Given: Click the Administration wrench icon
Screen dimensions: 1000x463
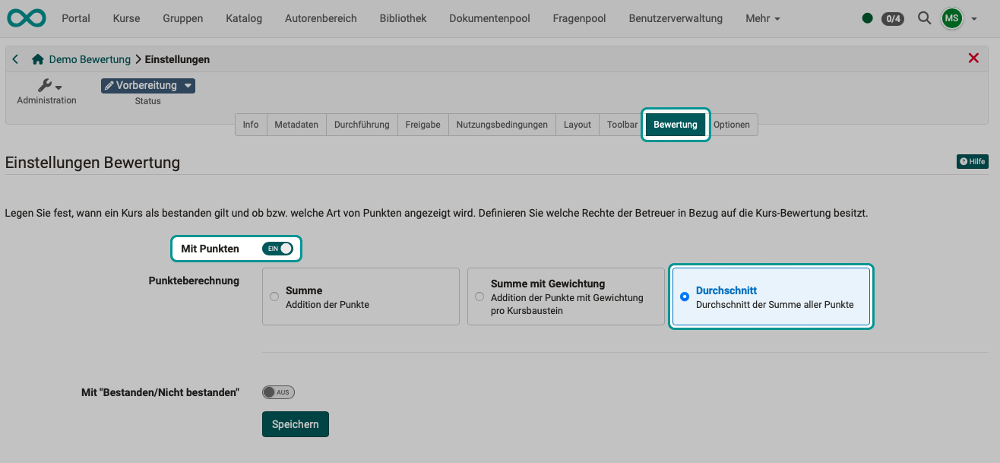Looking at the screenshot, I should (x=46, y=85).
